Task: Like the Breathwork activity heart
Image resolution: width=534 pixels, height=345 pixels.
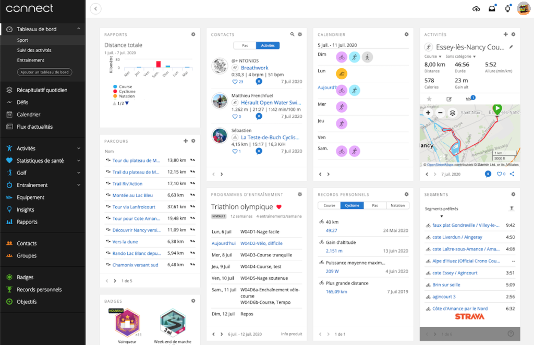Action: tap(235, 82)
